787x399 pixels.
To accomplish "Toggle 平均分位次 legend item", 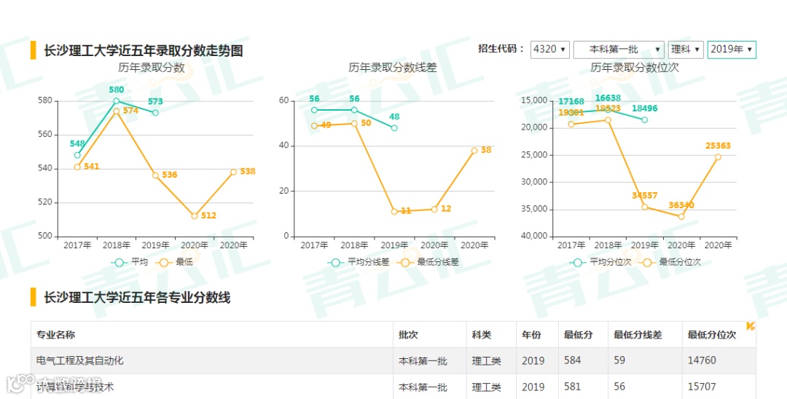I will pyautogui.click(x=600, y=262).
